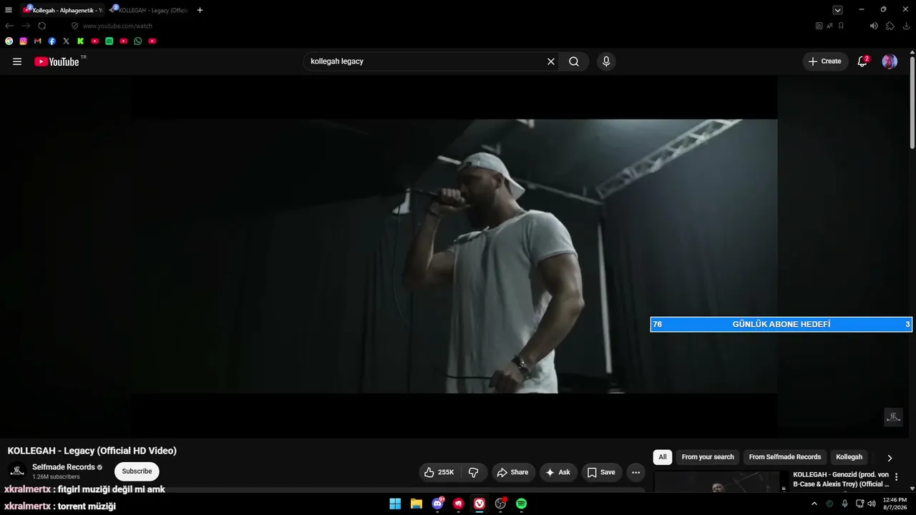Viewport: 916px width, 515px height.
Task: Mute the tab using the speaker icon
Action: pyautogui.click(x=874, y=26)
